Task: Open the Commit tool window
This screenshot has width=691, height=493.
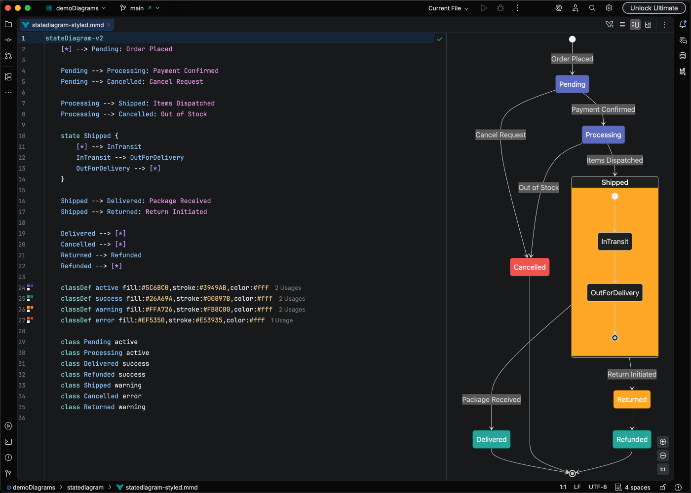Action: [8, 40]
